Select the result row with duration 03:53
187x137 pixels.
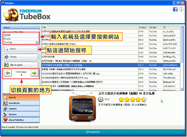click(111, 82)
